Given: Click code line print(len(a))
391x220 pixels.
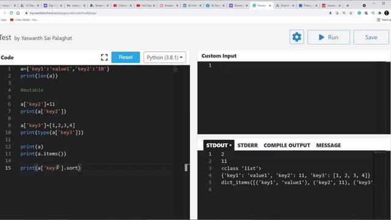Looking at the screenshot, I should click(39, 76).
